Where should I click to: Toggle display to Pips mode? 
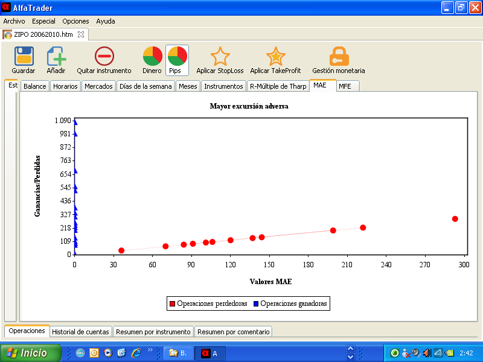click(x=177, y=57)
